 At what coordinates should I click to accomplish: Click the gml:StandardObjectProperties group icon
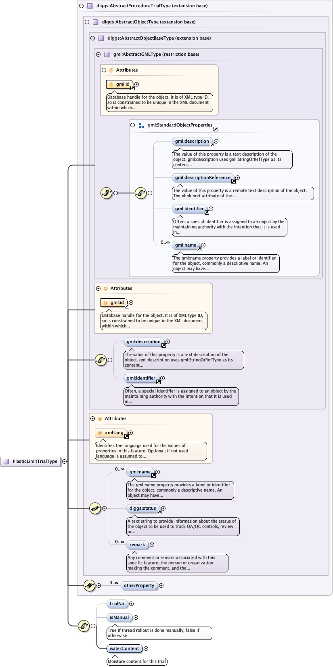pyautogui.click(x=141, y=125)
